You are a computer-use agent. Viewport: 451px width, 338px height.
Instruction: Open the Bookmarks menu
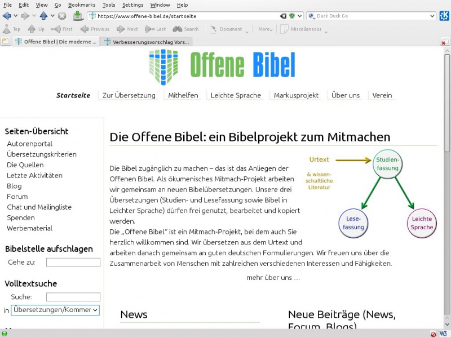point(82,4)
